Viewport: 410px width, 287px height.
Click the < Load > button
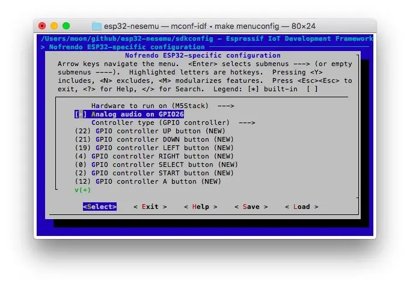coord(301,207)
